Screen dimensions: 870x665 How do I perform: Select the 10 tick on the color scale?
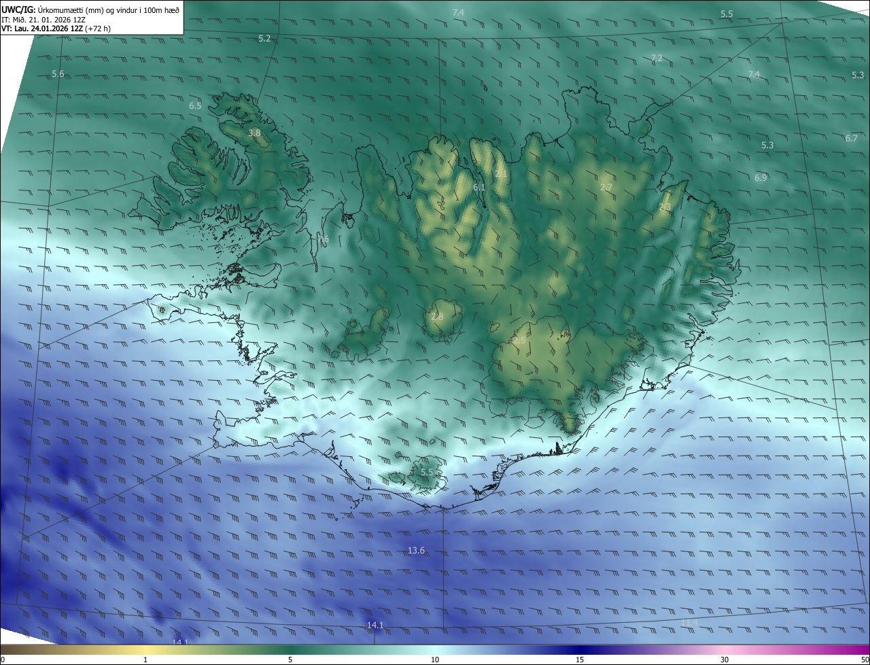(435, 660)
